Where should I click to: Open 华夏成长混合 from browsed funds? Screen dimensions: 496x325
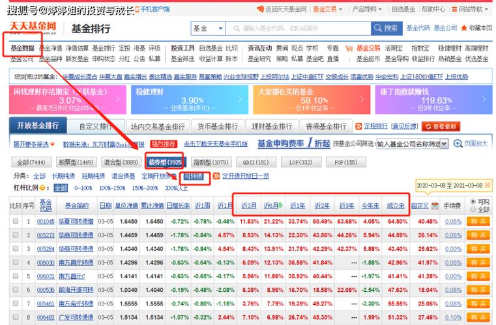[80, 77]
